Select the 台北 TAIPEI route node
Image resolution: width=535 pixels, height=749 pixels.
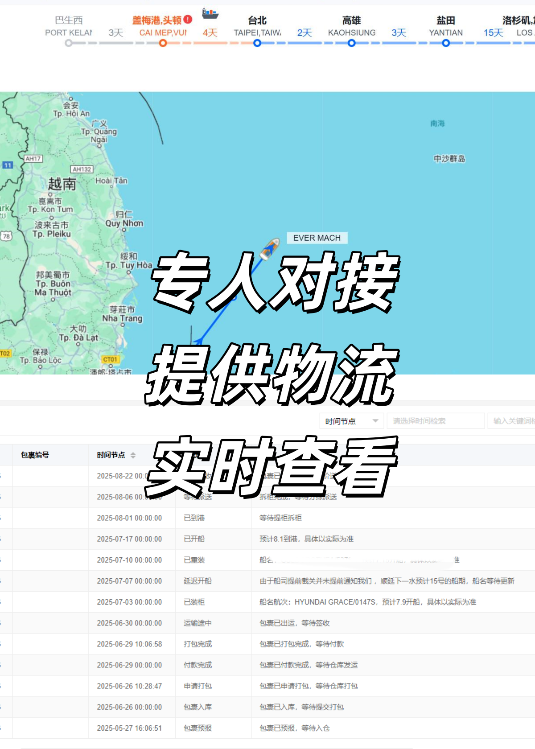(257, 43)
